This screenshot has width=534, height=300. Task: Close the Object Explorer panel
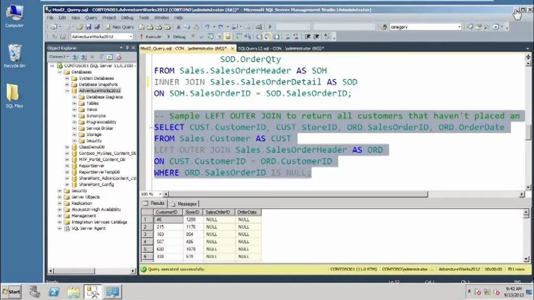point(133,48)
